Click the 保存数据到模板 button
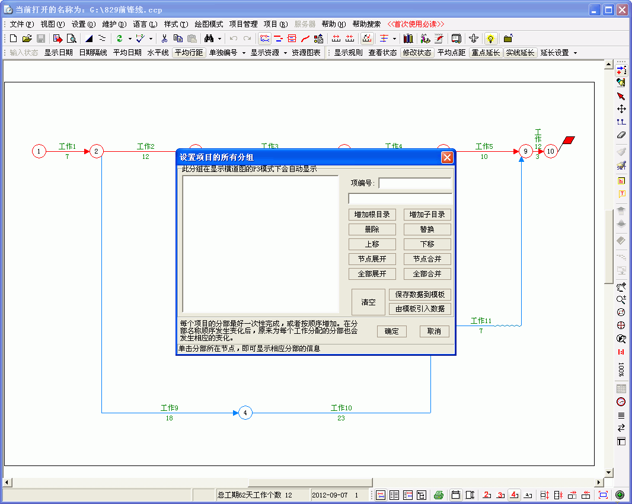 [x=420, y=295]
